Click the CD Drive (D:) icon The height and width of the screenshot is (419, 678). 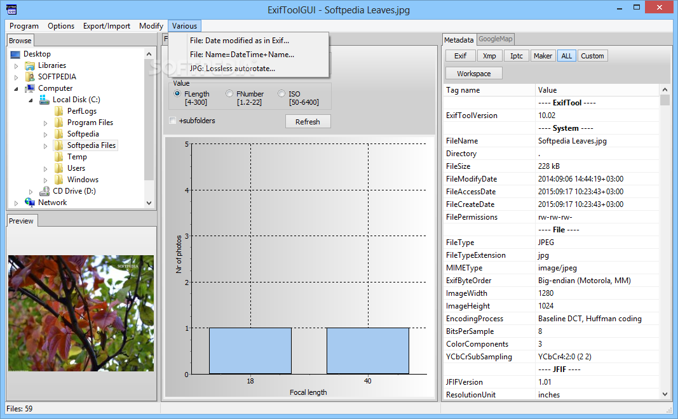[x=44, y=191]
